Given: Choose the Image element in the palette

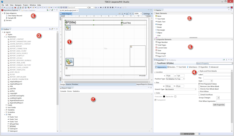Looking at the screenshot, I should 160,24.
